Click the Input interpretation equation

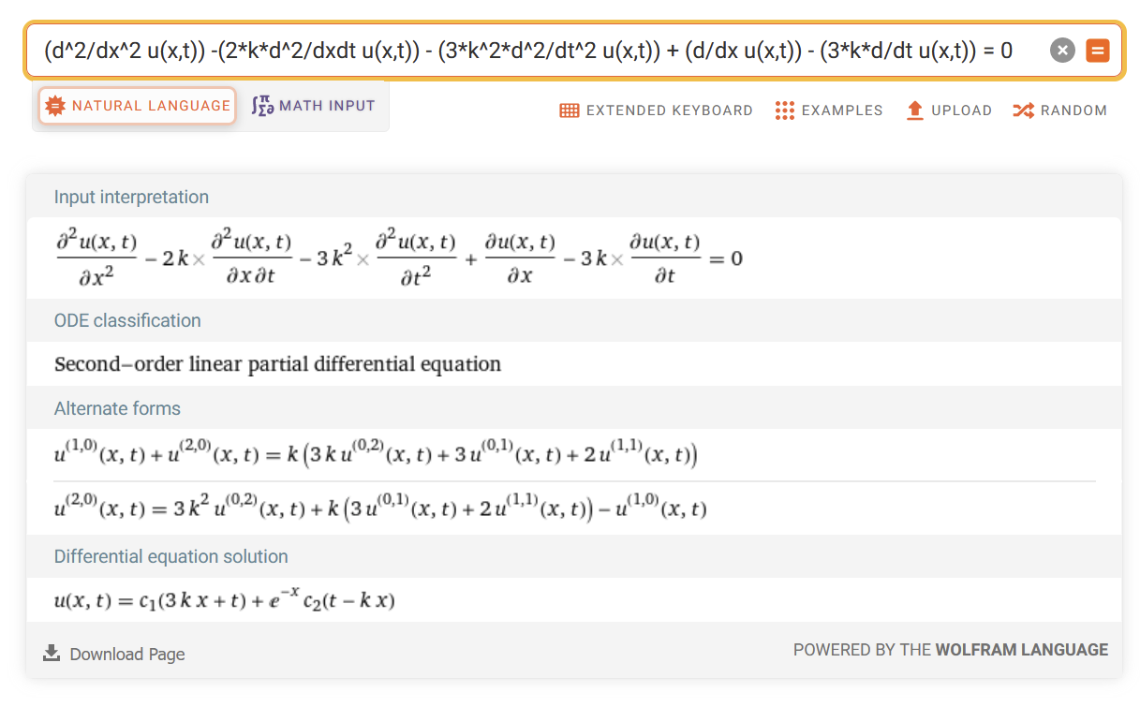click(398, 258)
